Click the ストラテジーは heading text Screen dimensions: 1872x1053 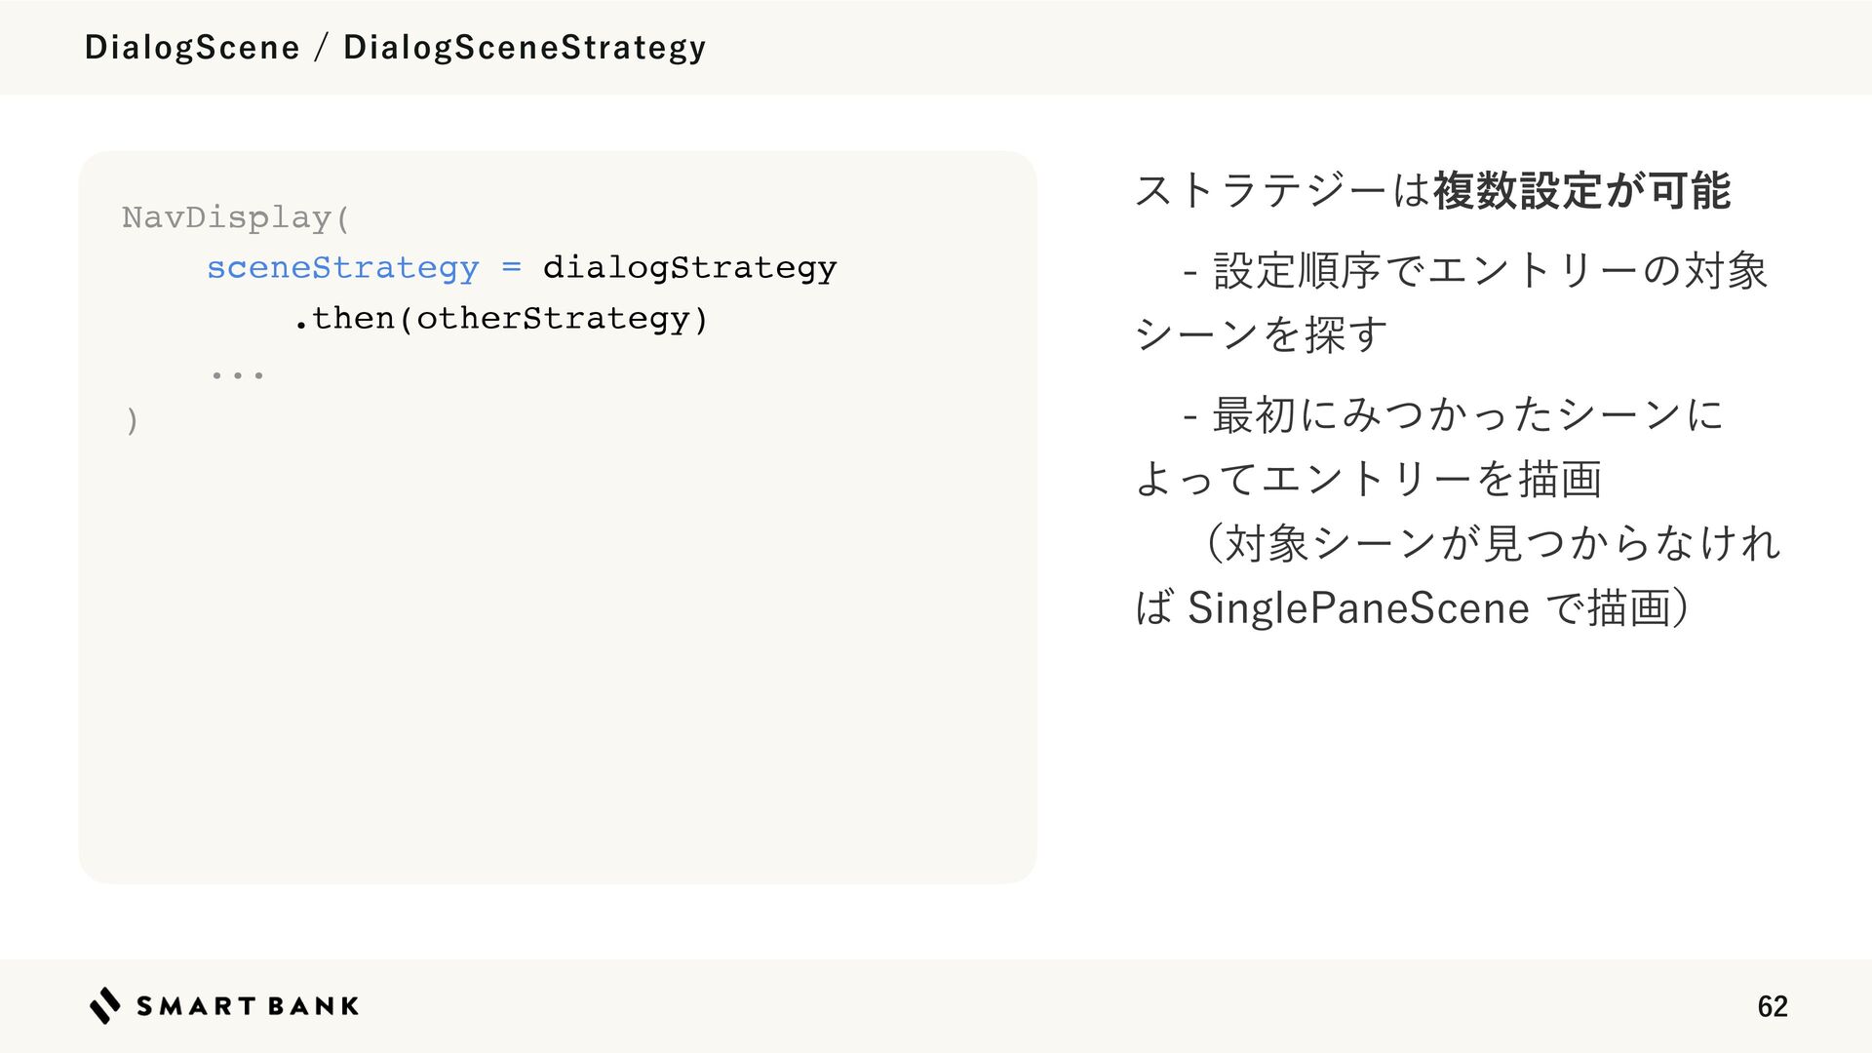1283,190
